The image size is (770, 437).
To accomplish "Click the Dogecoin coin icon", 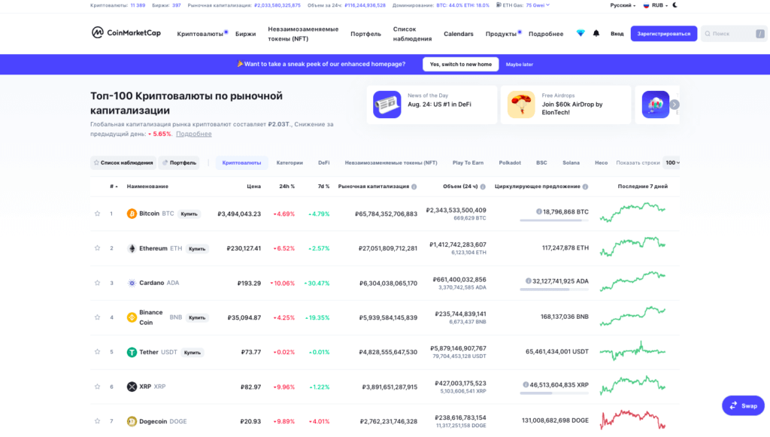I will pyautogui.click(x=132, y=421).
